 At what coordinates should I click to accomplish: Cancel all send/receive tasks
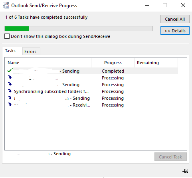coord(175,19)
